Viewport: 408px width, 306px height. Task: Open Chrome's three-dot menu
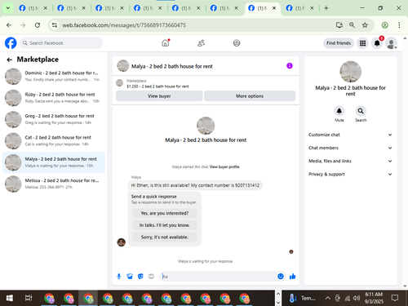coord(399,25)
